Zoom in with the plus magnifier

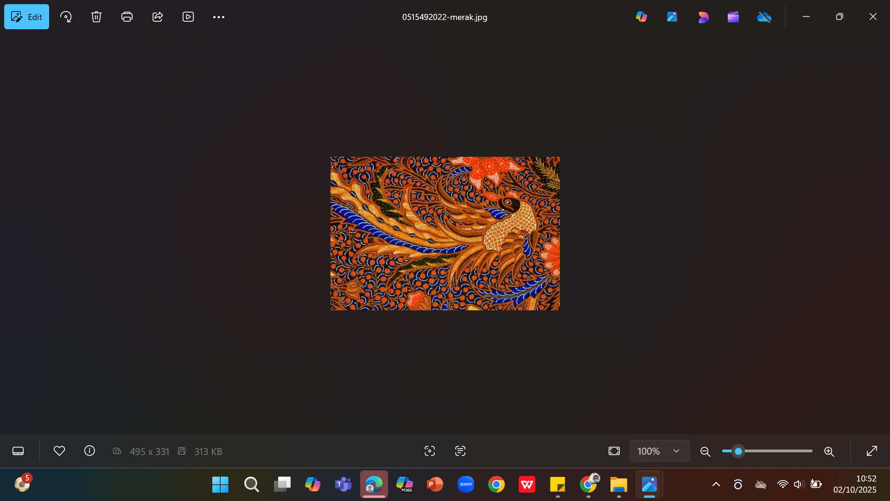pos(829,451)
